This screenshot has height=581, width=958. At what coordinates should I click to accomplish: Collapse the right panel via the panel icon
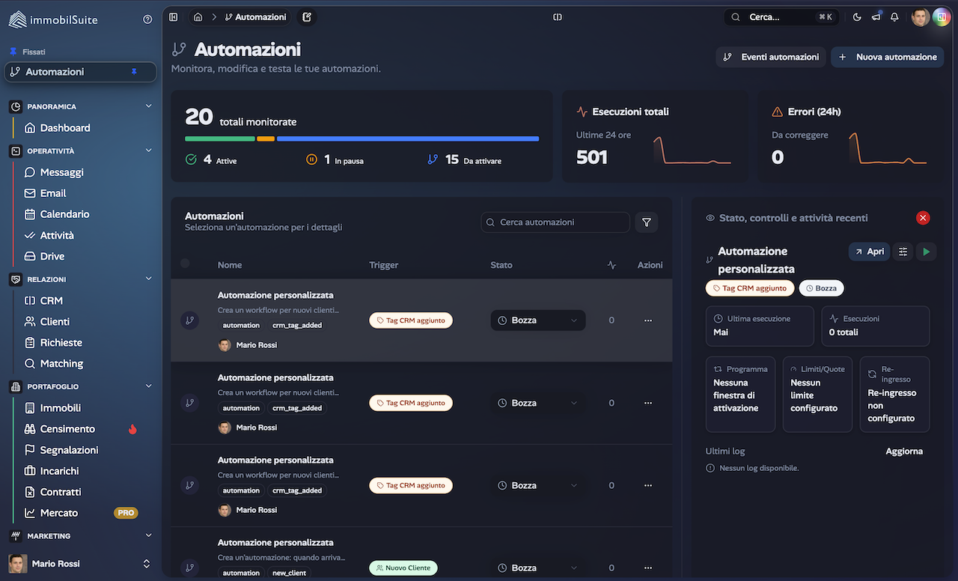(x=557, y=16)
